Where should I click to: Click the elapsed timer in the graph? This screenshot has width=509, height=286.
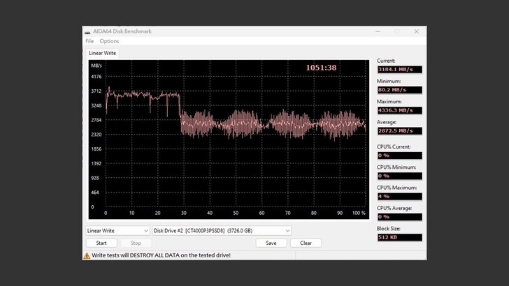coord(321,68)
